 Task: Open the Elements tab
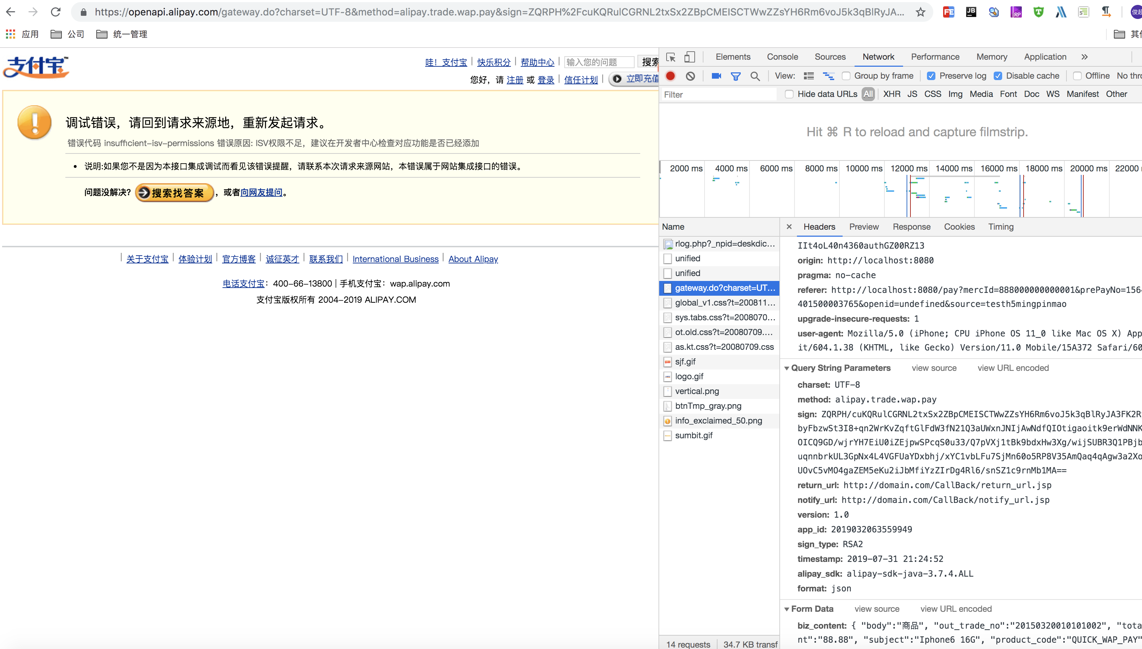click(733, 57)
